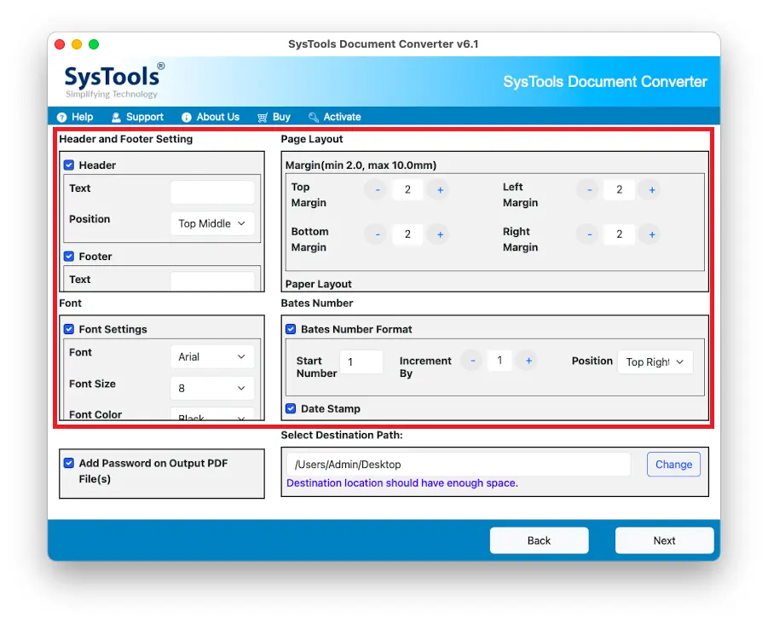Click the Help question mark icon
768x624 pixels.
point(61,117)
